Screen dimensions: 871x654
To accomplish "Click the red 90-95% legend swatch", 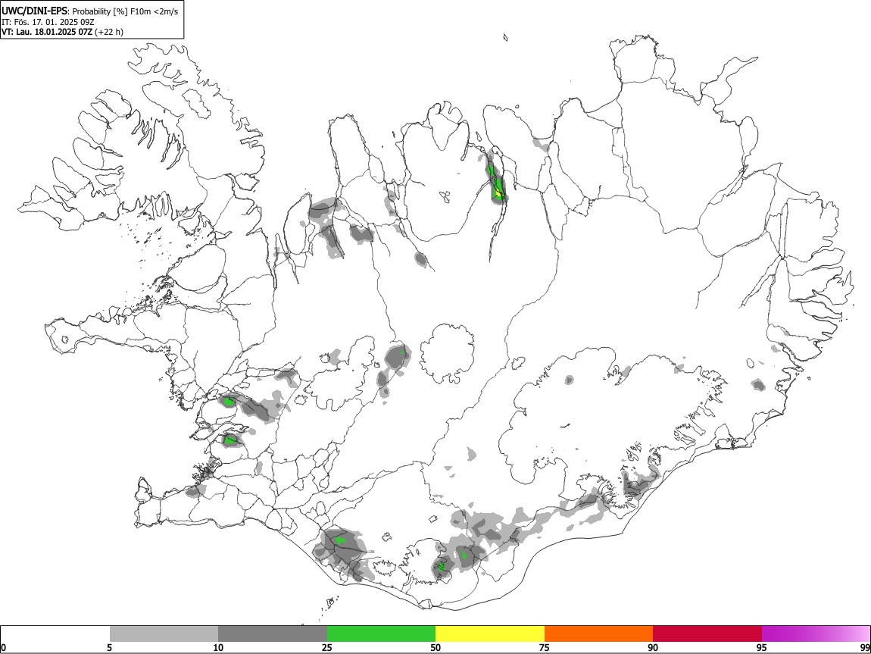I will (707, 634).
